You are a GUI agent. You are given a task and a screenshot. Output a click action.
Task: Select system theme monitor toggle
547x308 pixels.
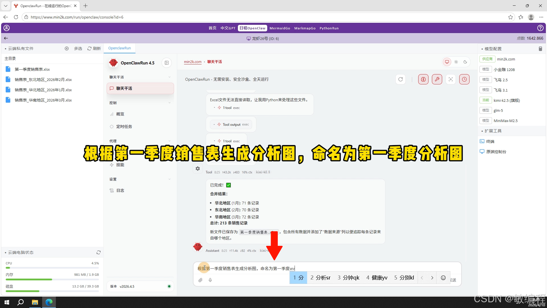coord(447,62)
